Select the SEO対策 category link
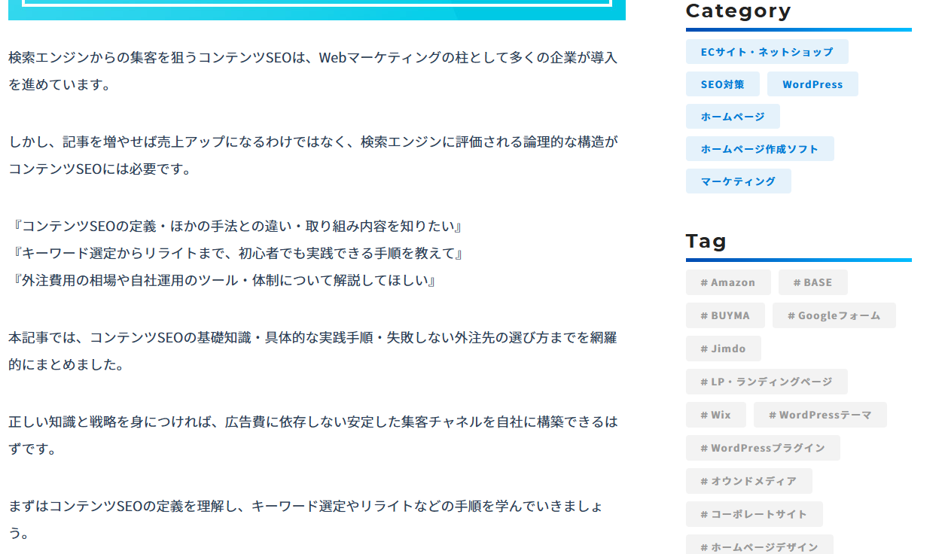This screenshot has height=554, width=945. click(722, 84)
